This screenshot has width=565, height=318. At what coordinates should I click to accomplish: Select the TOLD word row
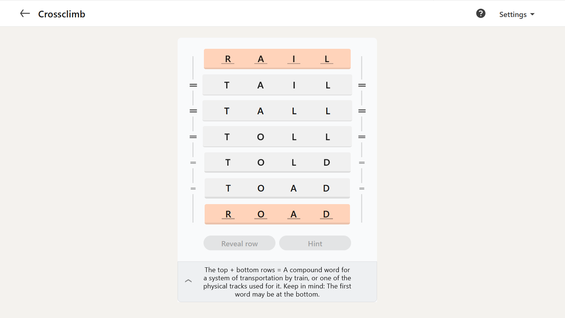(277, 162)
